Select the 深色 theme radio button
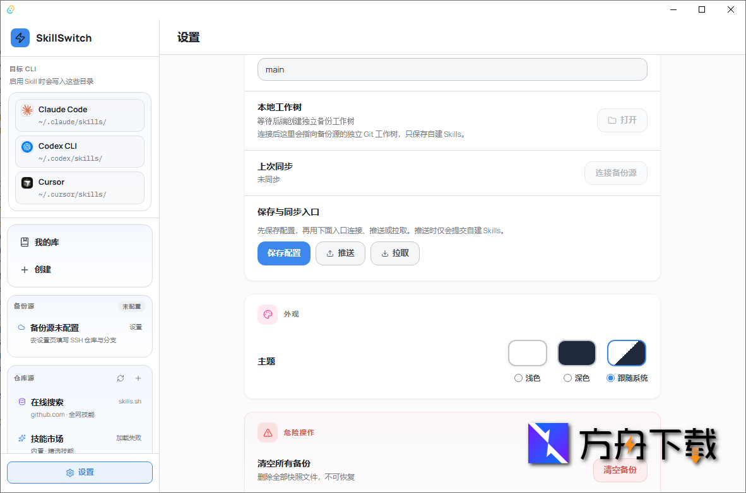746x493 pixels. tap(567, 378)
